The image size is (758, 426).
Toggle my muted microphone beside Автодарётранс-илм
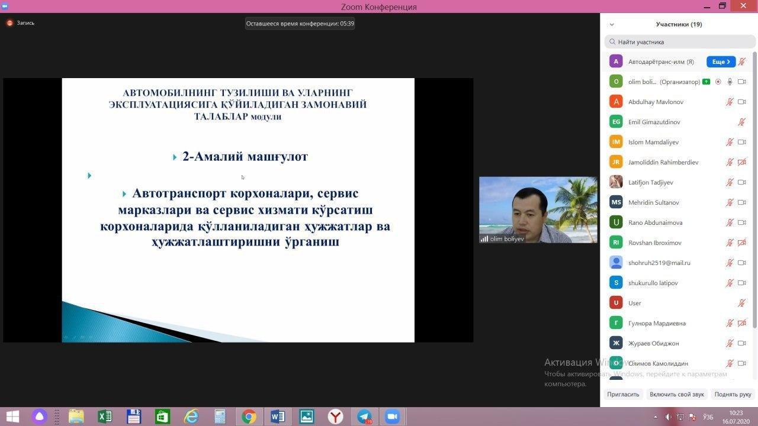(741, 62)
